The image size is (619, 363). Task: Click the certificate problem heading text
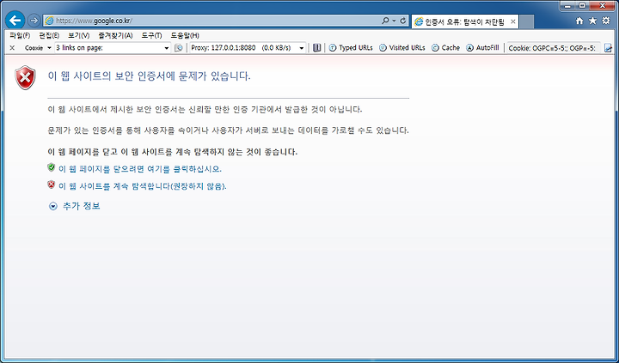pos(149,76)
